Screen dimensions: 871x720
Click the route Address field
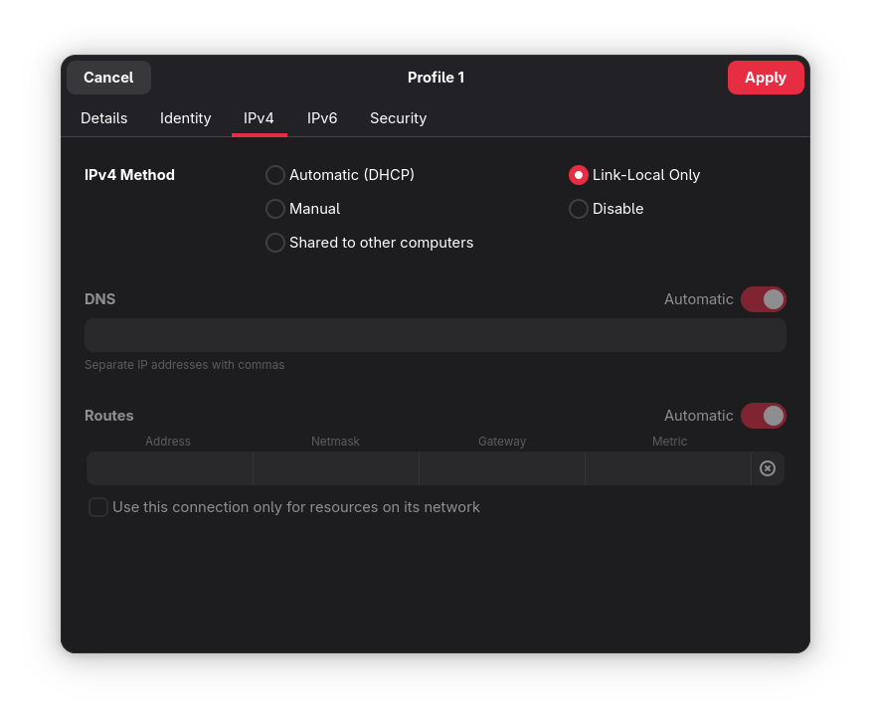point(169,468)
